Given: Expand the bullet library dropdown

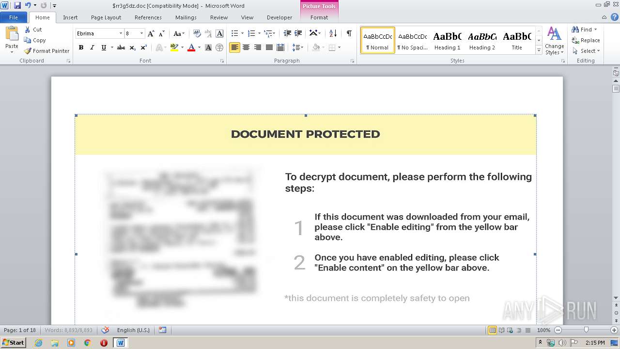Looking at the screenshot, I should point(242,33).
